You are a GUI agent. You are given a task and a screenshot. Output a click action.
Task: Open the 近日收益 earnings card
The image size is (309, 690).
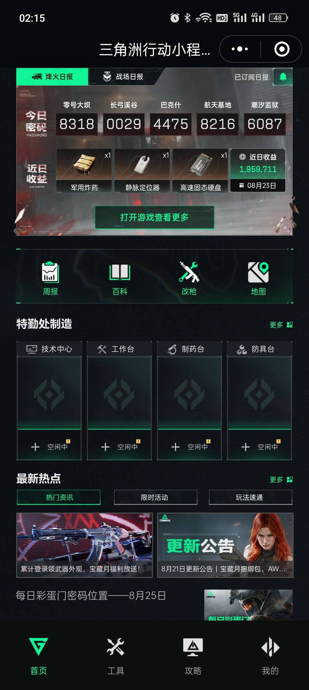point(258,170)
